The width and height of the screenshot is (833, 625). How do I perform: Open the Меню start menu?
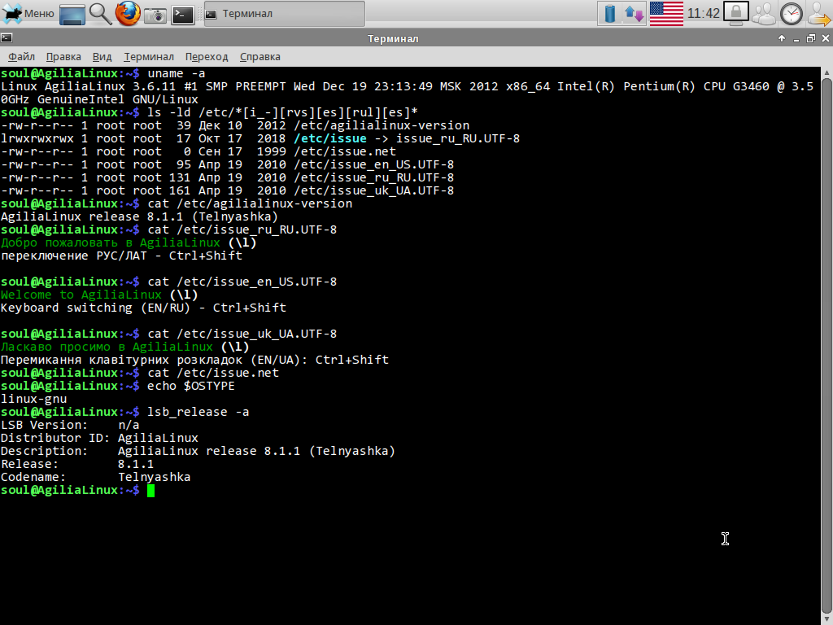tap(28, 14)
